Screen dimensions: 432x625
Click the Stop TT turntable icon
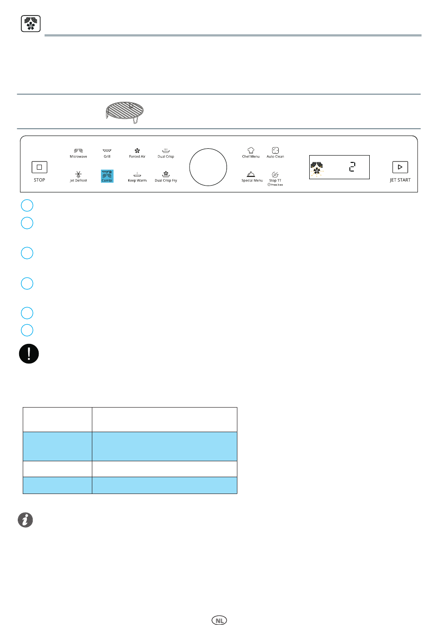[x=275, y=175]
